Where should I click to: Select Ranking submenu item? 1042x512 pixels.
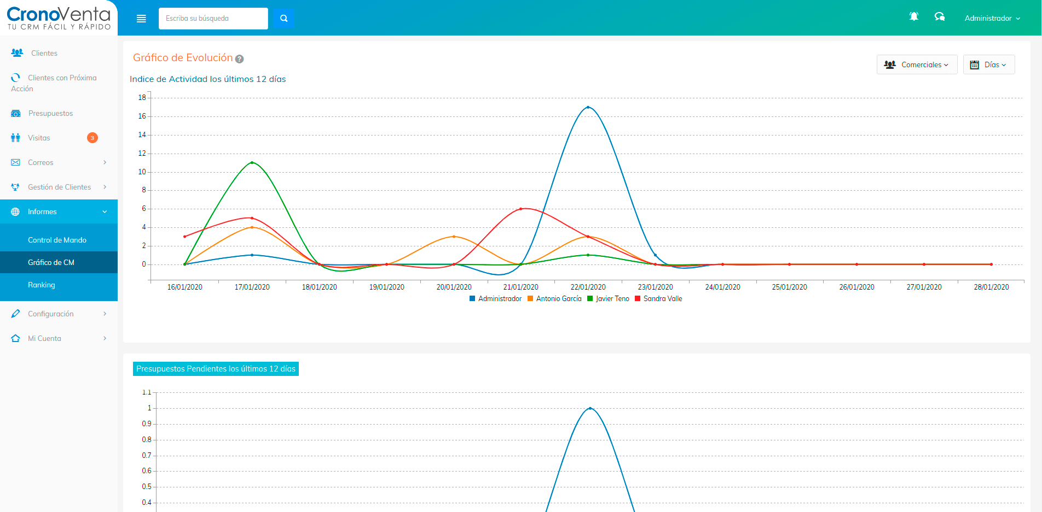click(59, 285)
